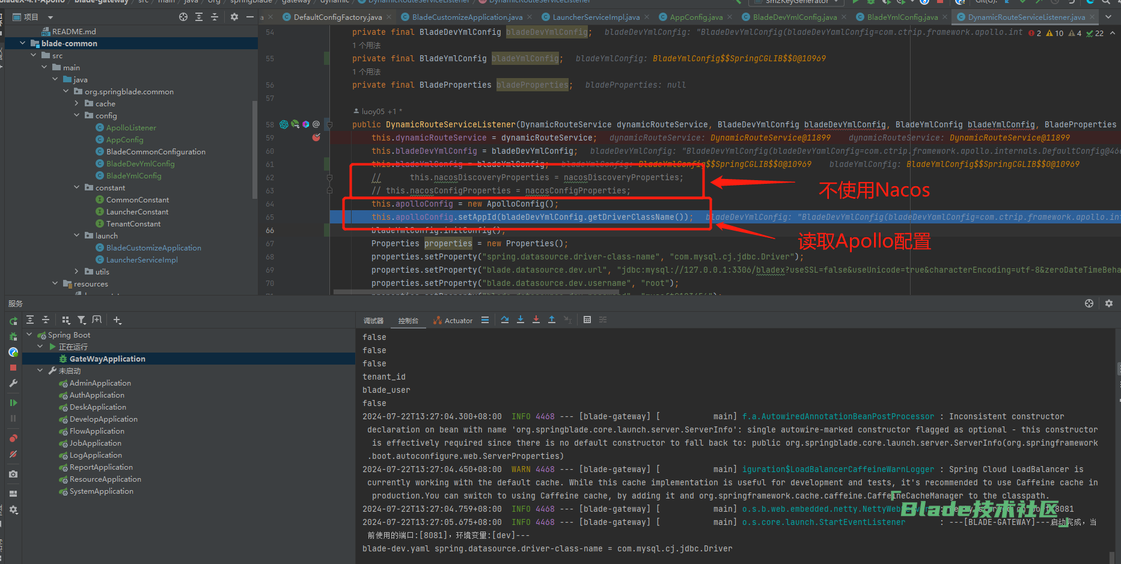Click Open in New Tab icon in Services

click(x=97, y=320)
